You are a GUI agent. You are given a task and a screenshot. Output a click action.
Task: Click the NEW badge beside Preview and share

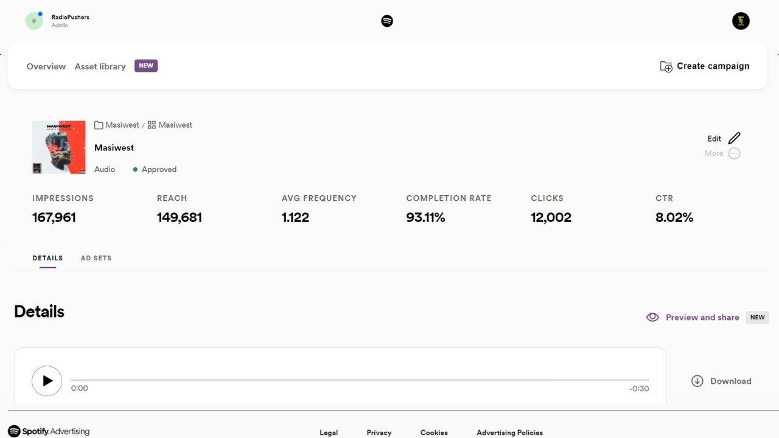point(758,317)
